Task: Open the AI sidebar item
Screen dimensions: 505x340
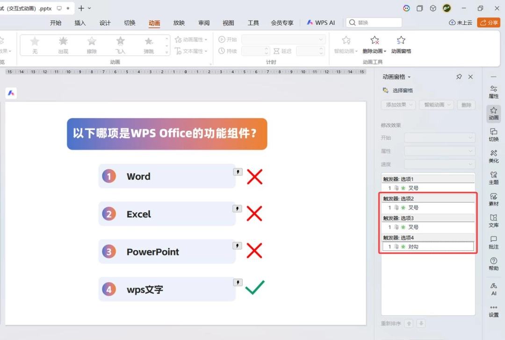Action: pyautogui.click(x=493, y=289)
